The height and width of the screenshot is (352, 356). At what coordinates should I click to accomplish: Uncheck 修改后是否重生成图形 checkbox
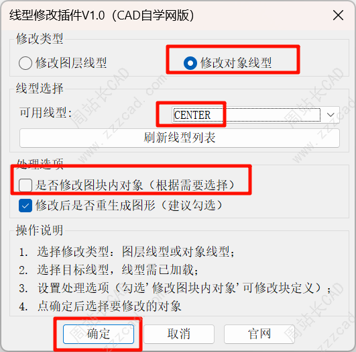pyautogui.click(x=25, y=206)
